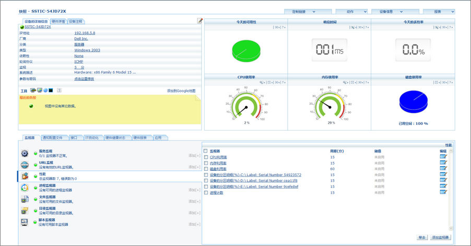Viewport: 471px width, 246px height.
Task: Click the URL监视 globe icon
Action: tap(25, 165)
